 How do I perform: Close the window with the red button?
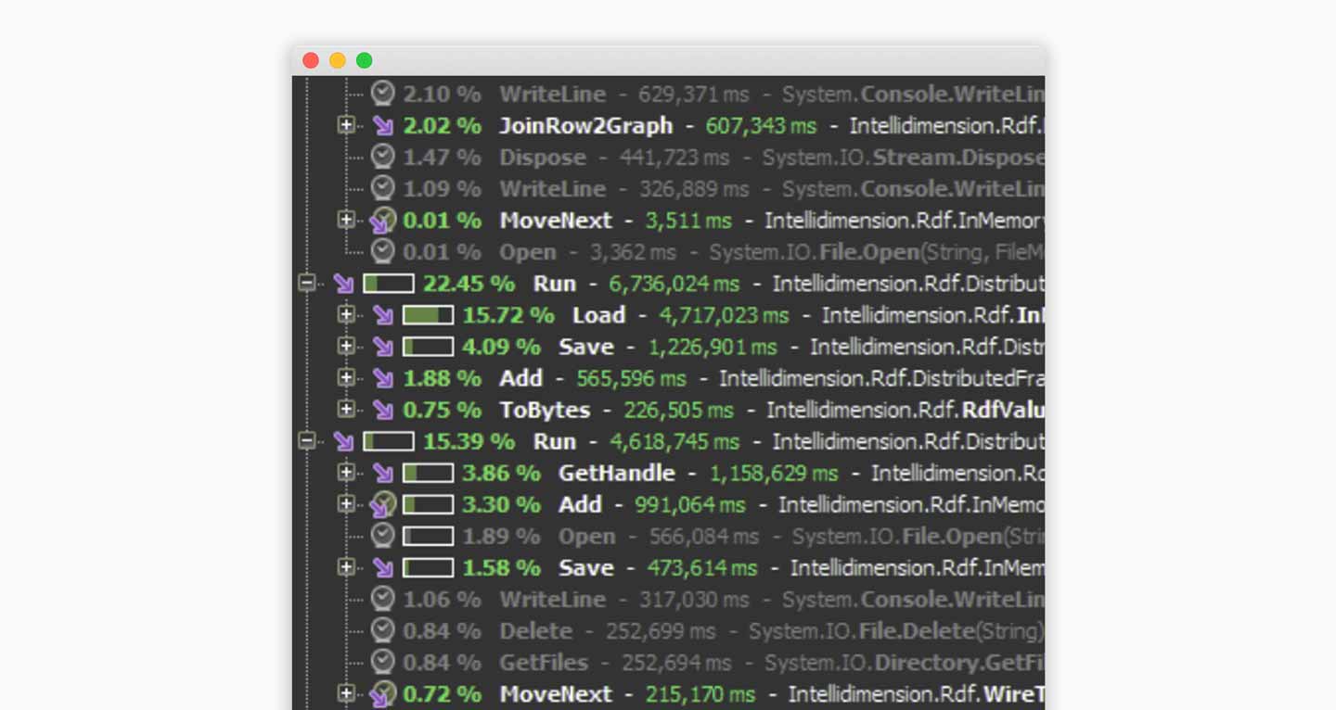click(311, 60)
